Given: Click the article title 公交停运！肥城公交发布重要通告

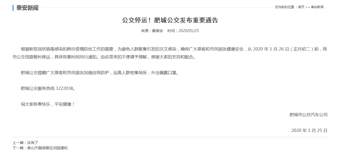Looking at the screenshot, I should click(170, 20).
